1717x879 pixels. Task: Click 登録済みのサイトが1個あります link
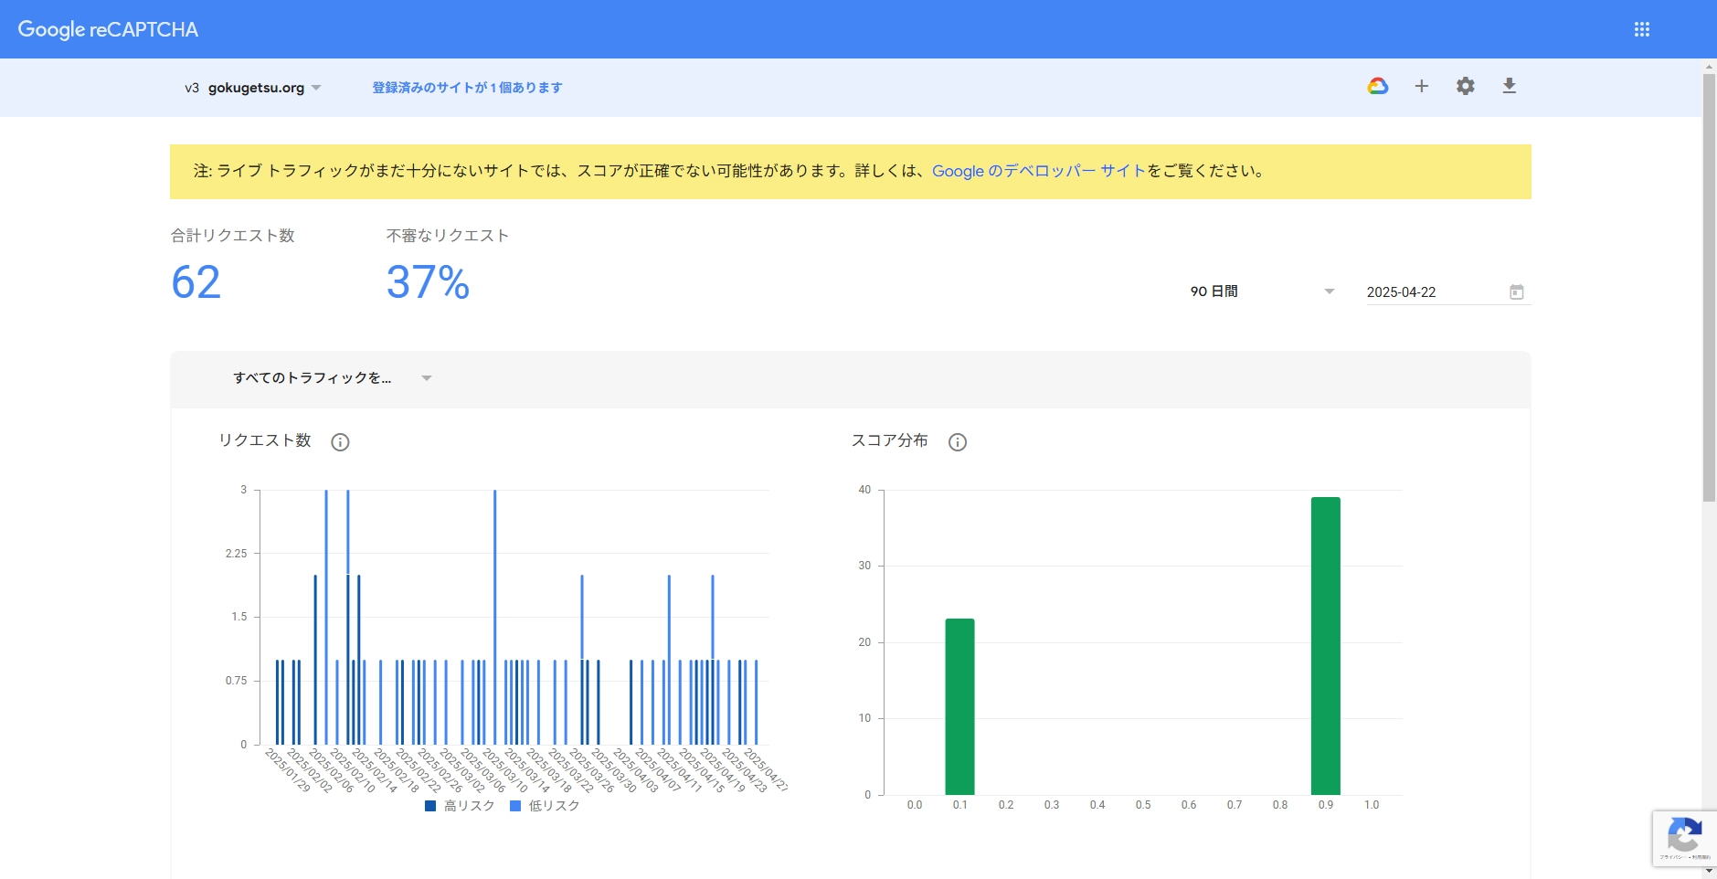click(467, 88)
